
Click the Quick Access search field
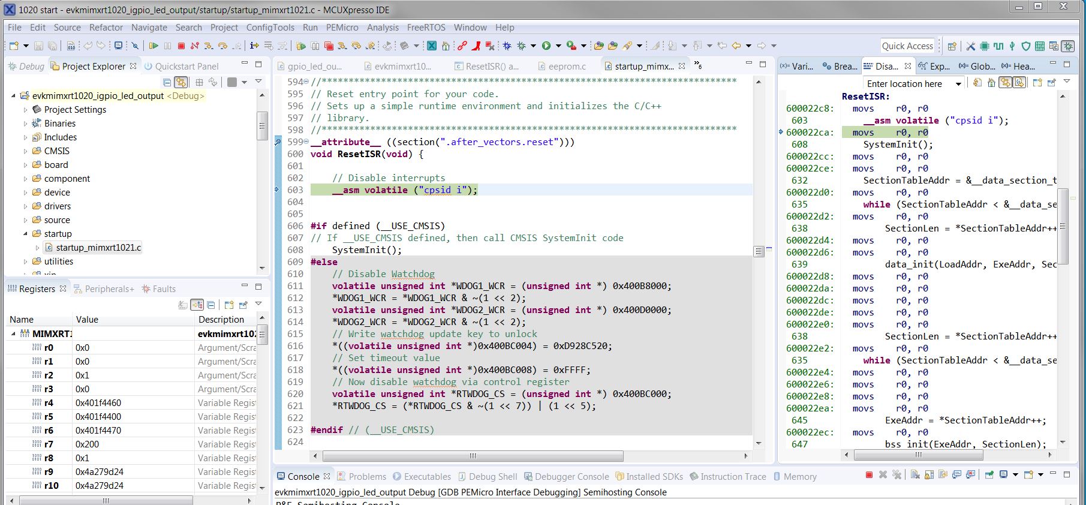(x=907, y=46)
